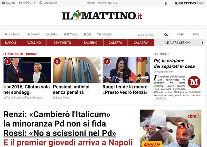Click the 'cerca nel sito' search field
207x147 pixels.
click(151, 35)
